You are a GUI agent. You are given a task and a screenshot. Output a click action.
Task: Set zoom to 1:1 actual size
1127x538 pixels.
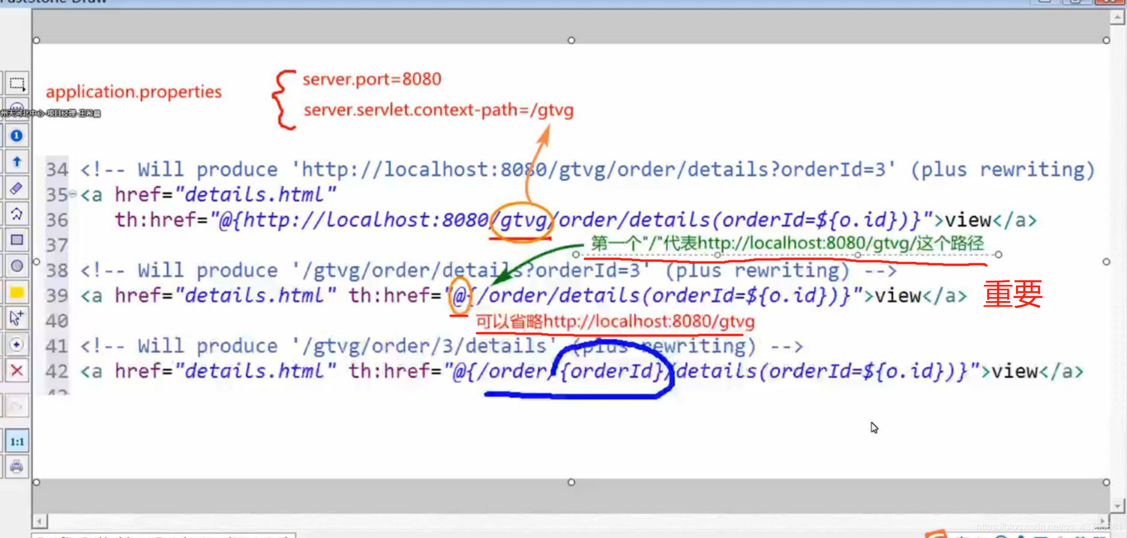17,442
